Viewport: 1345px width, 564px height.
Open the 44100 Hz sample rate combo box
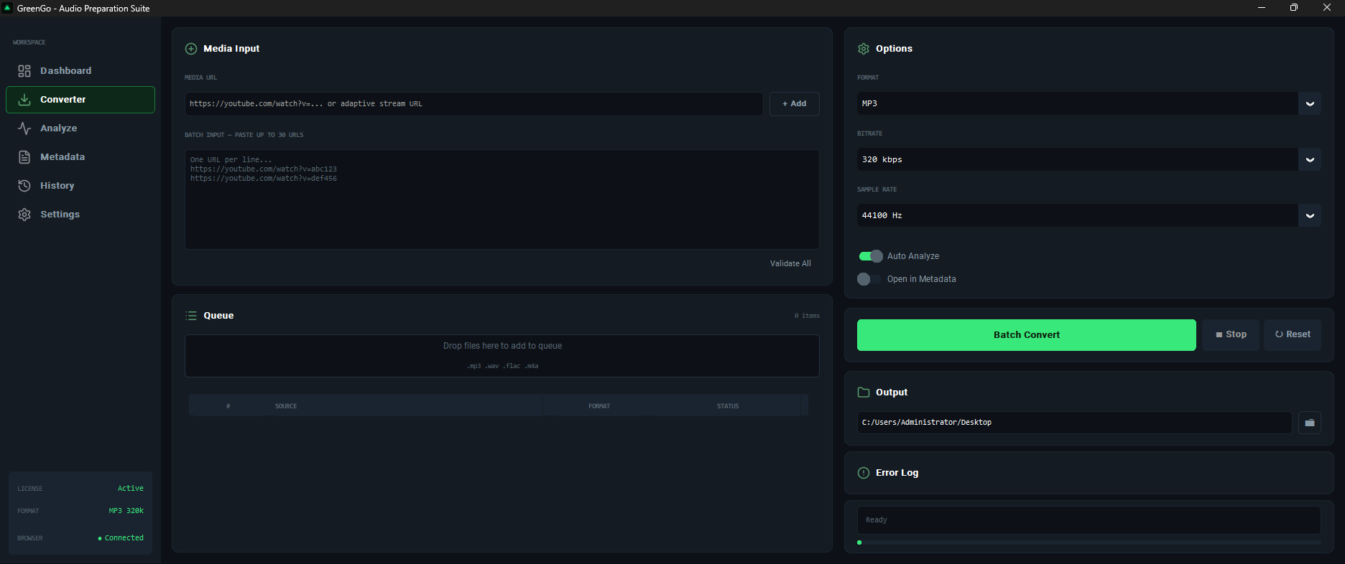coord(1089,215)
